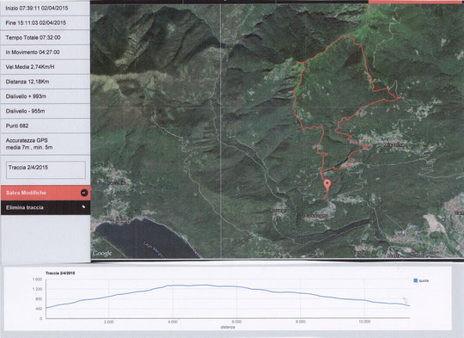The image size is (464, 338).
Task: Select the Tempo Totale 07:32:00 row
Action: tap(46, 38)
